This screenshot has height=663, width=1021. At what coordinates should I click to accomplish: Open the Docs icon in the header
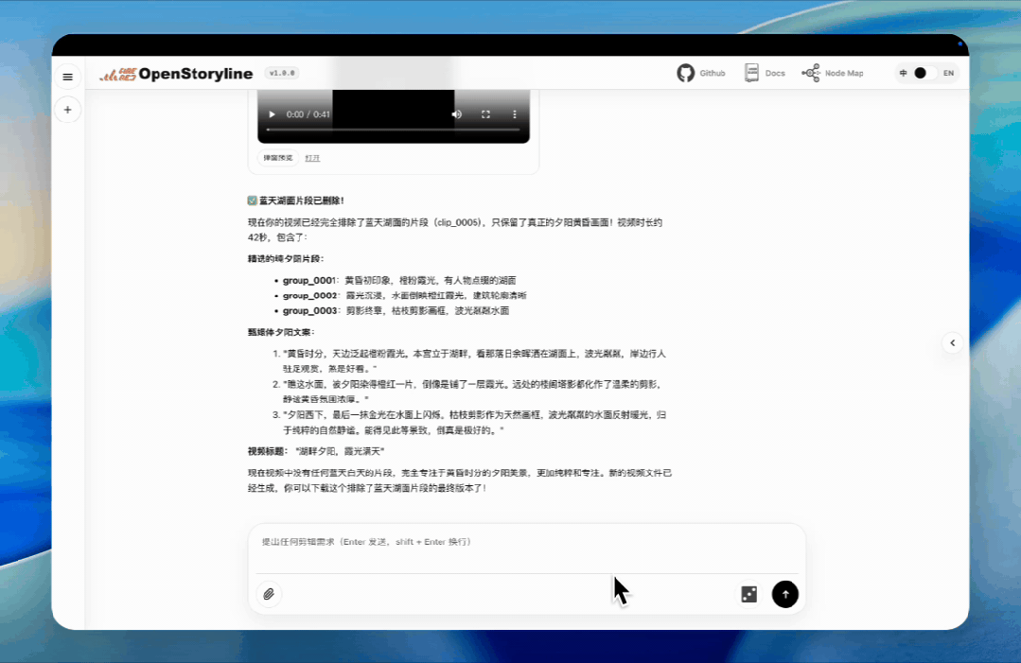click(751, 73)
